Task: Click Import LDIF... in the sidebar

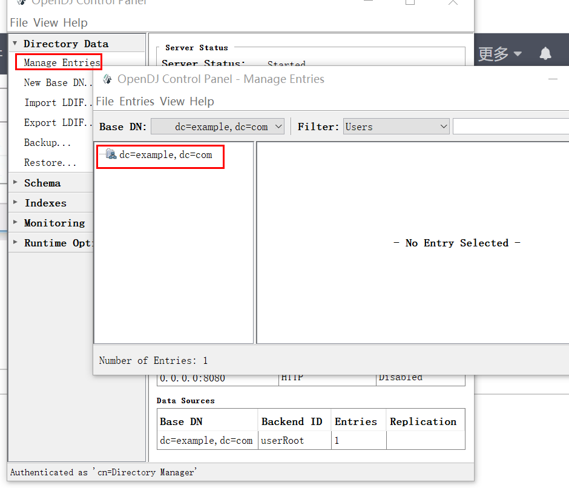Action: click(x=58, y=102)
